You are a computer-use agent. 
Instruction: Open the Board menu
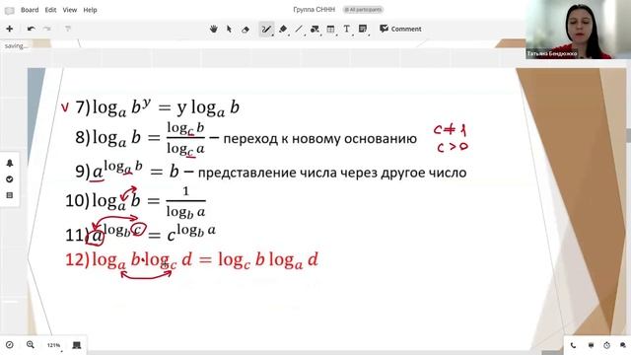click(x=30, y=10)
